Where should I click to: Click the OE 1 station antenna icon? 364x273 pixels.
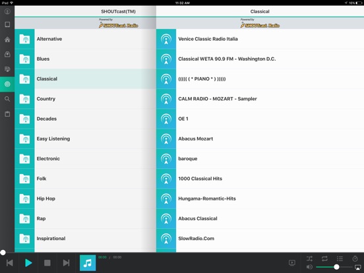click(166, 119)
